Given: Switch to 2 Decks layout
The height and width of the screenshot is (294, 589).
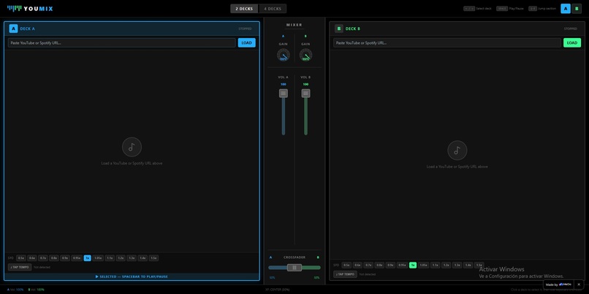Looking at the screenshot, I should (244, 9).
